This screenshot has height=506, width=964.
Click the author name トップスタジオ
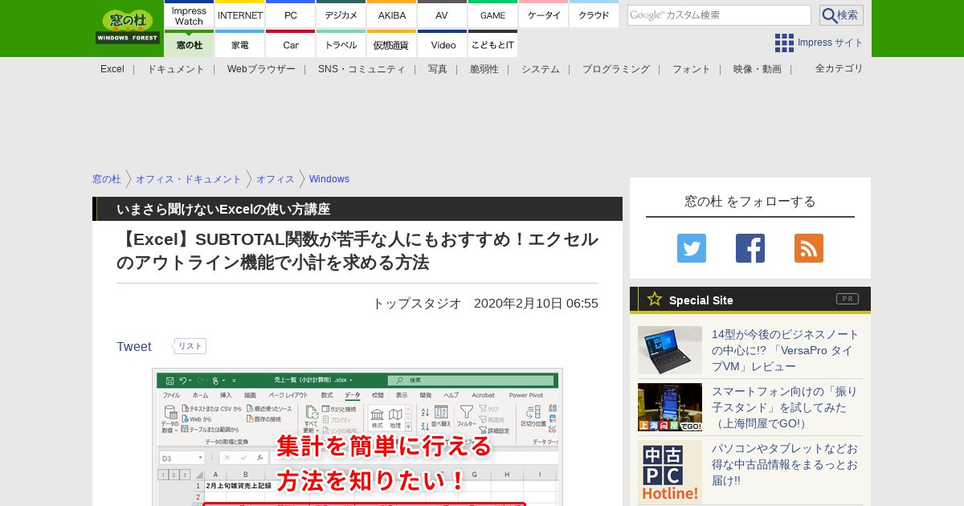(x=417, y=303)
